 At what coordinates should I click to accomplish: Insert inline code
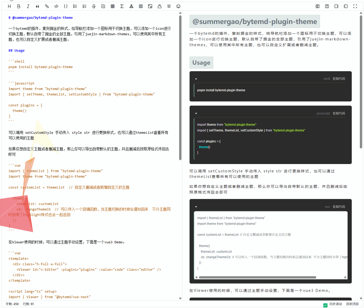click(56, 6)
